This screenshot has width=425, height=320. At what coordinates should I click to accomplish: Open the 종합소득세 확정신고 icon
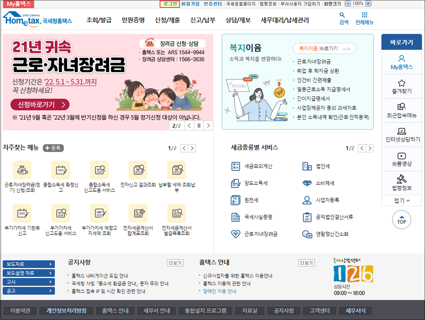point(61,170)
